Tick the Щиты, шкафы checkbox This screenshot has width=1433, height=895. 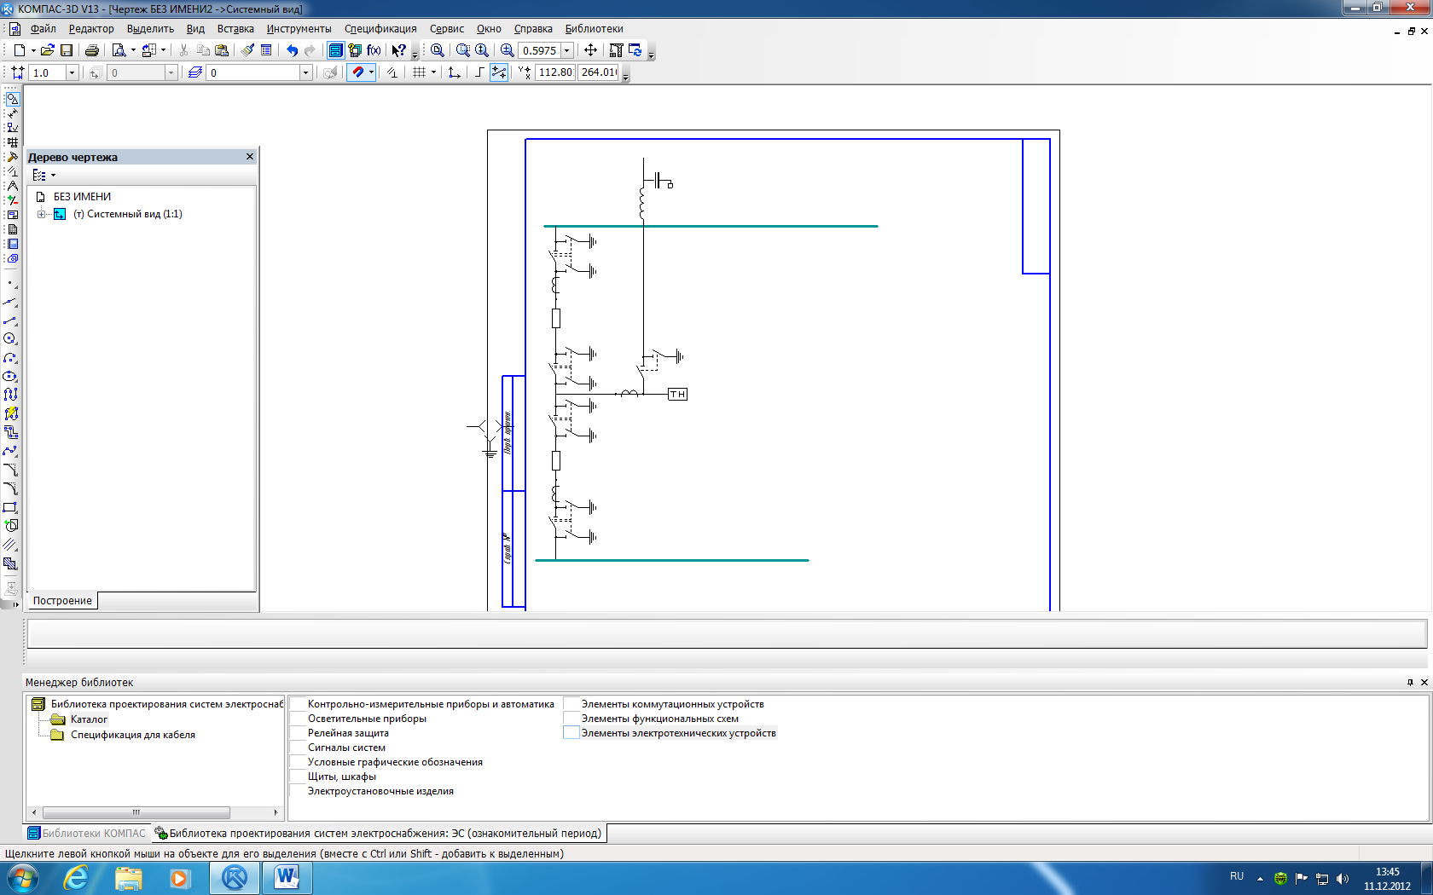click(298, 777)
